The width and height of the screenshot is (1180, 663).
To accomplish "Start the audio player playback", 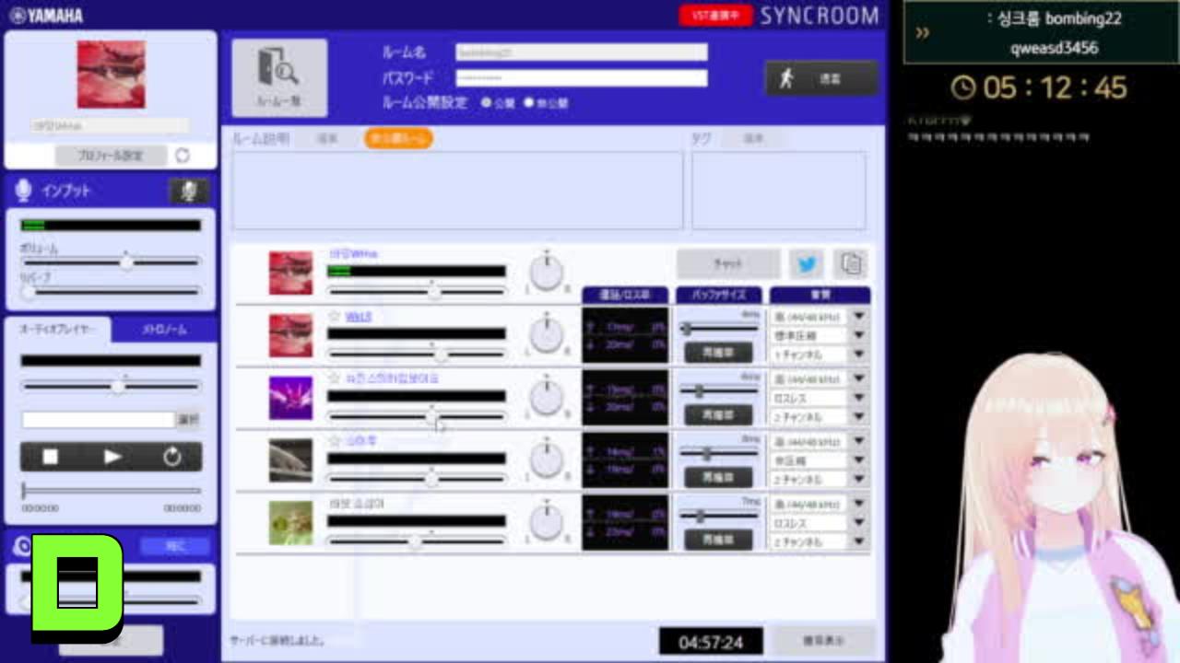I will pyautogui.click(x=112, y=457).
